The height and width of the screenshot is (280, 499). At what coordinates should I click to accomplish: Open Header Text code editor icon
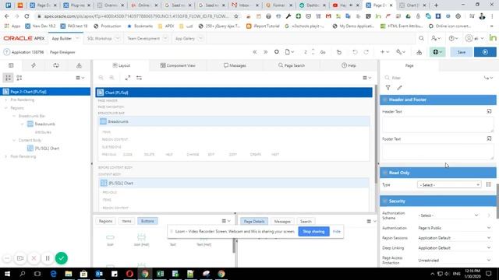pos(489,111)
